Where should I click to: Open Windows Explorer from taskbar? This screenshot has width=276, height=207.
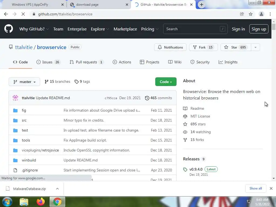pos(24,202)
